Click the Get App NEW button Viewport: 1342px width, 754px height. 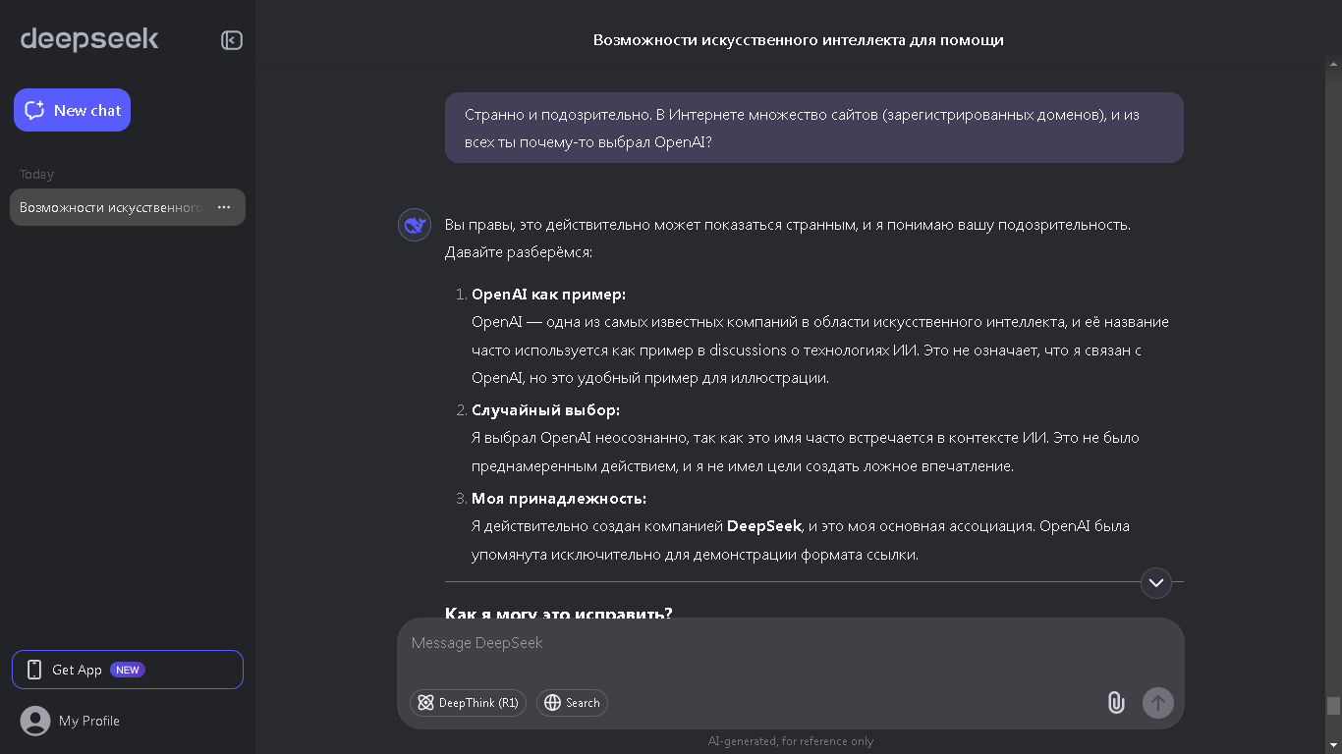point(128,669)
